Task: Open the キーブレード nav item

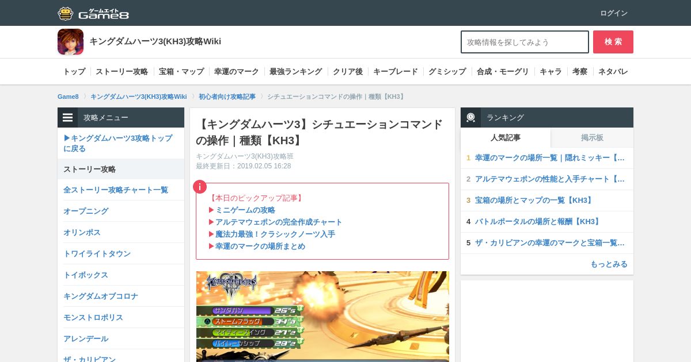Action: click(x=396, y=72)
